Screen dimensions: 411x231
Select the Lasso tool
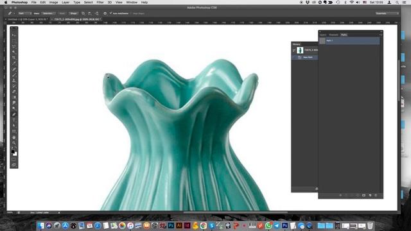14,46
